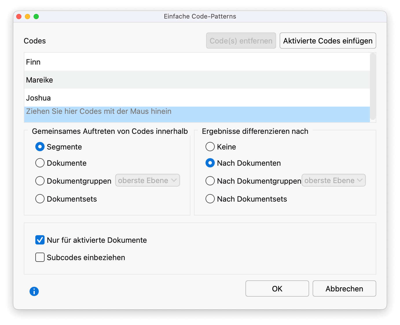Click the Aktivierte Codes einfügen button
Screen dimensions: 400x325
(x=328, y=41)
